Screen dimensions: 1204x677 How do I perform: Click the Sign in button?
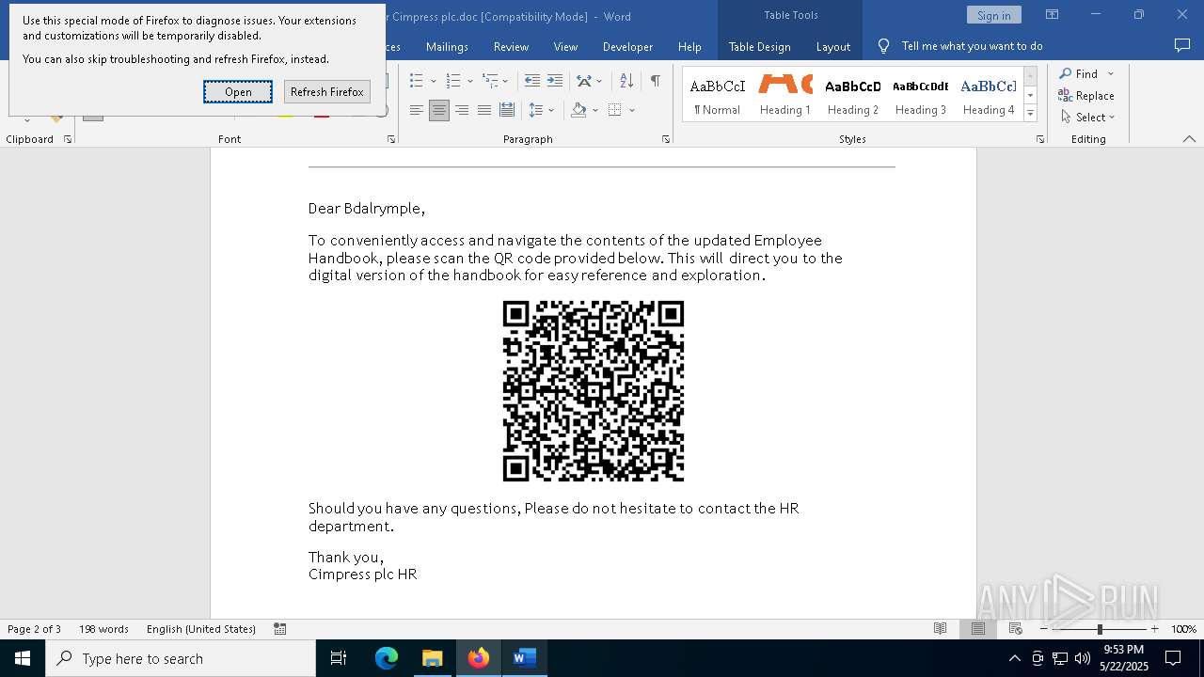[993, 15]
